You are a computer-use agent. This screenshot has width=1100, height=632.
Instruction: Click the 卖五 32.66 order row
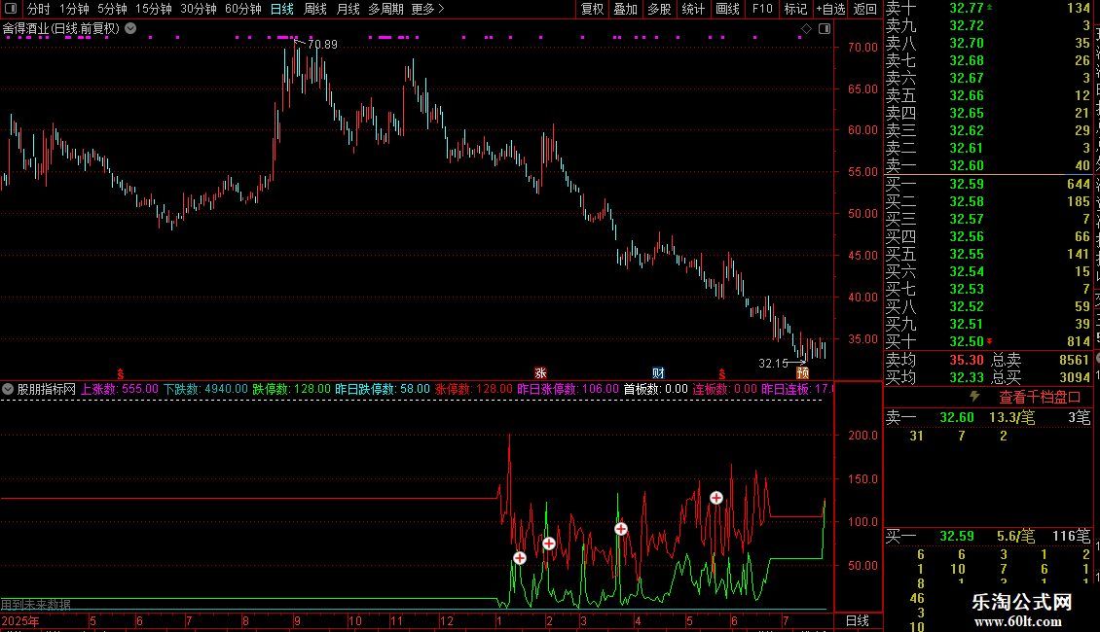click(x=988, y=96)
